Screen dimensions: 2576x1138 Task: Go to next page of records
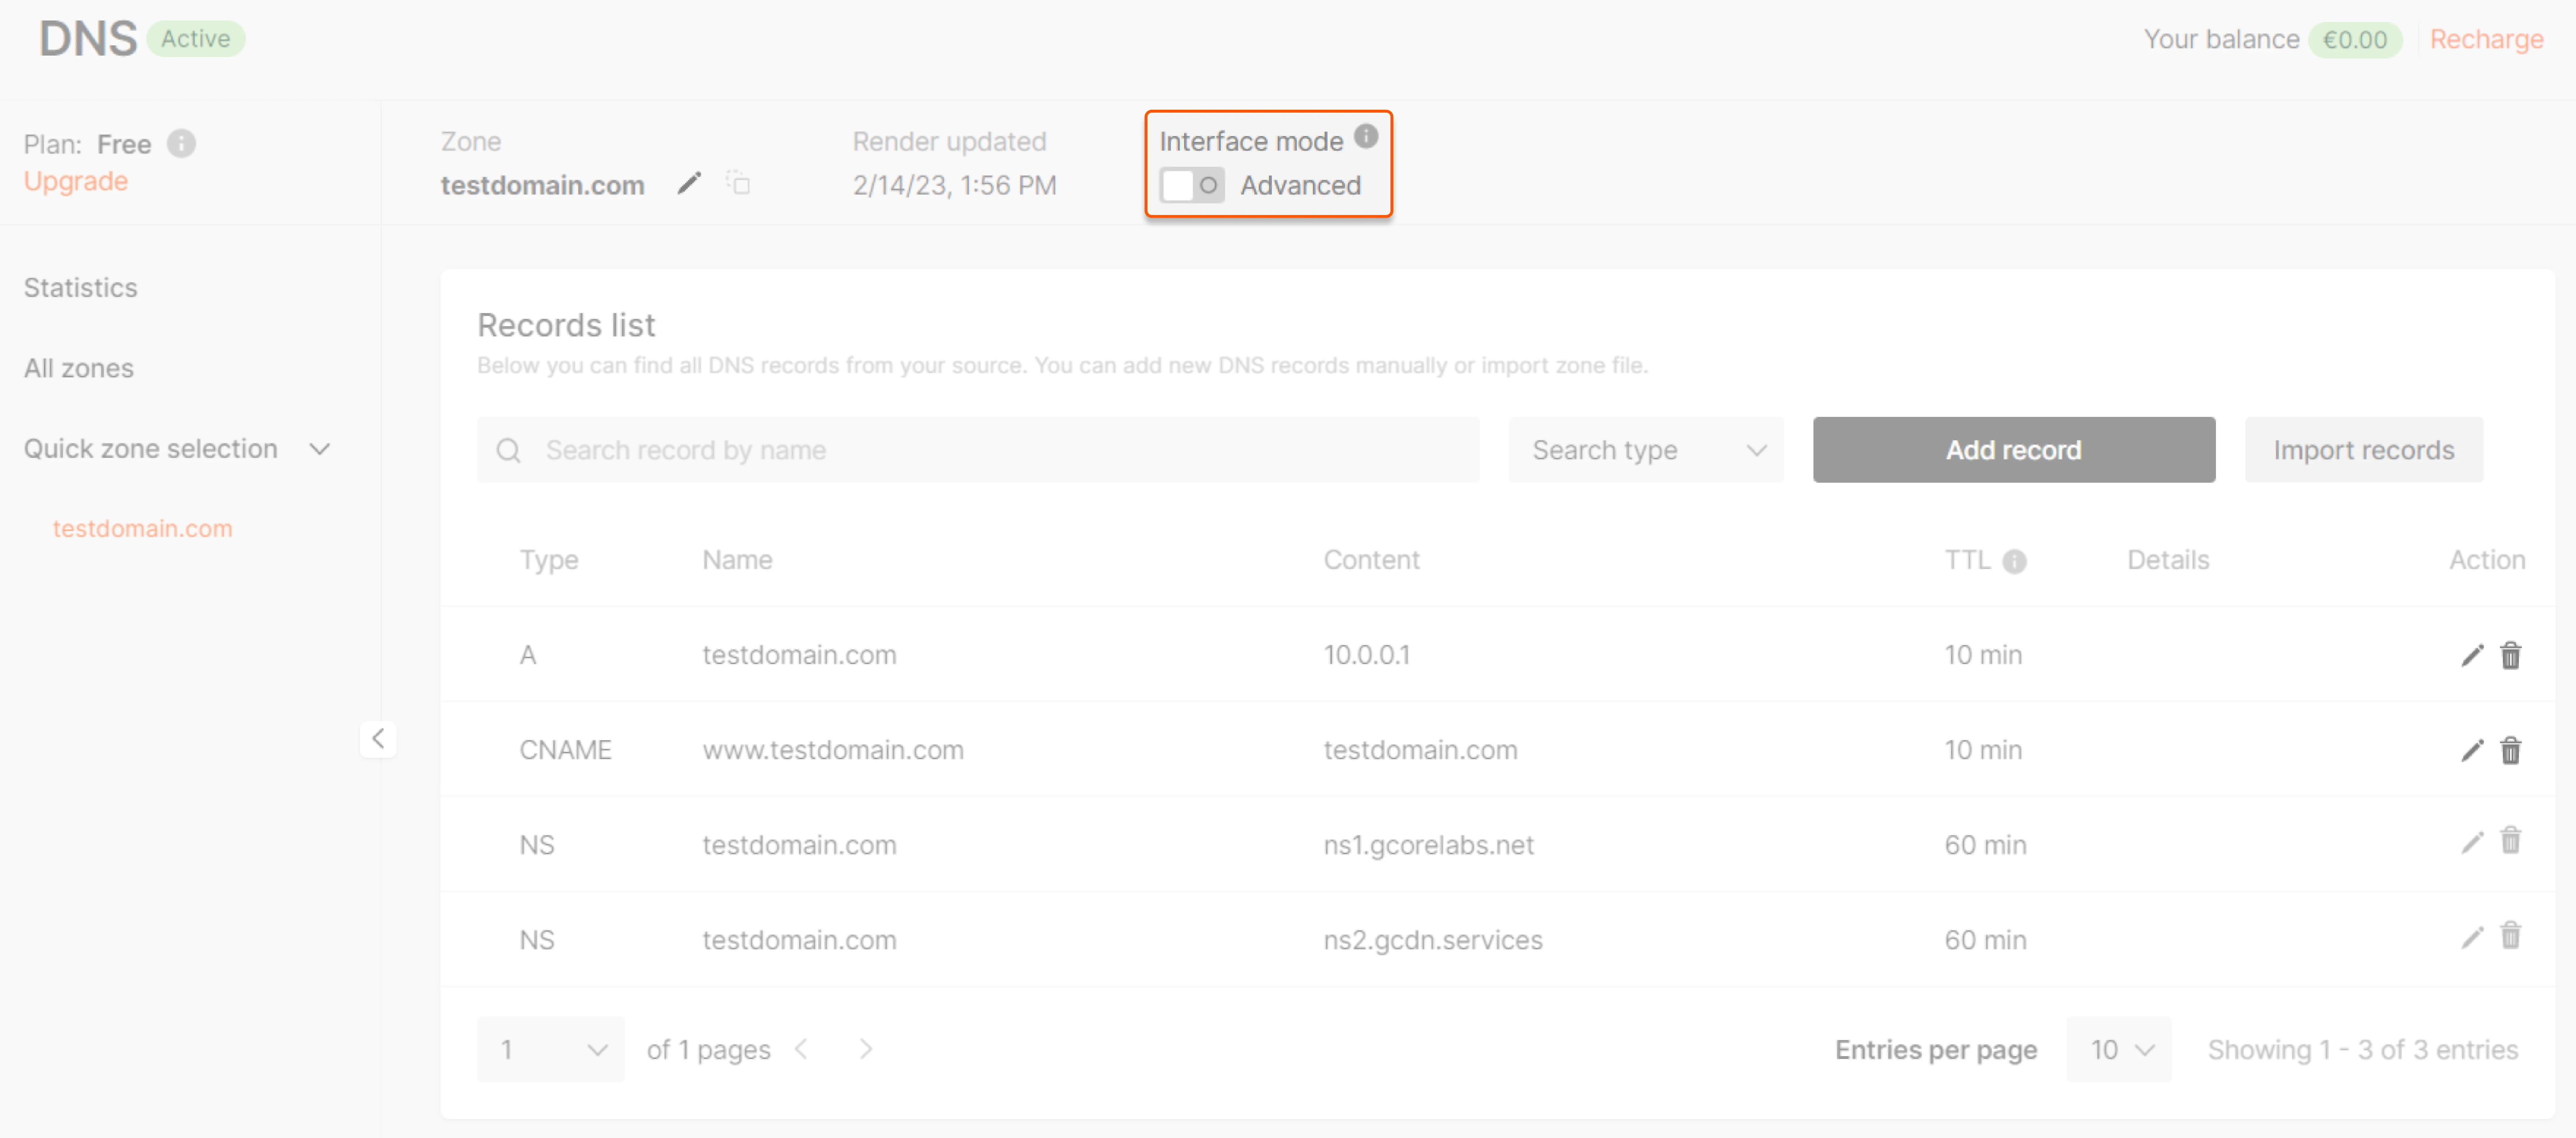point(866,1049)
